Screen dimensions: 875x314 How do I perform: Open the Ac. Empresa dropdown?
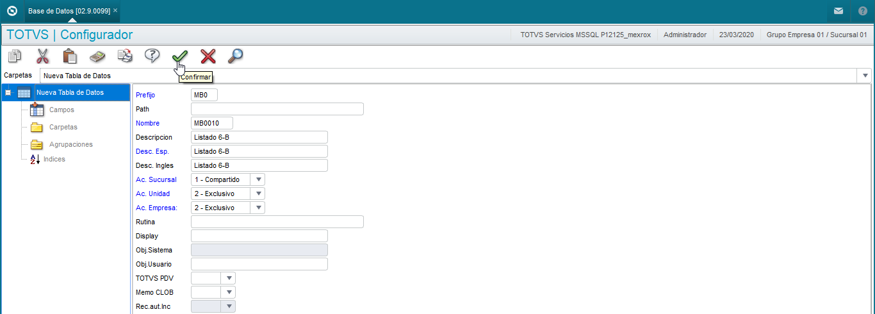click(x=258, y=208)
